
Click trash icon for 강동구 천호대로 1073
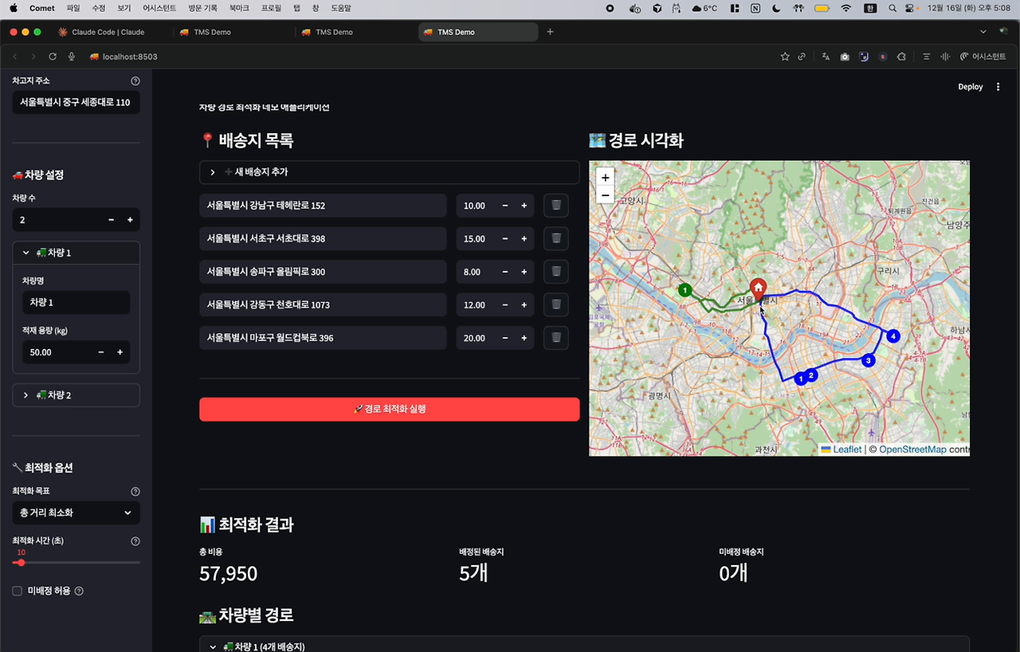[556, 304]
